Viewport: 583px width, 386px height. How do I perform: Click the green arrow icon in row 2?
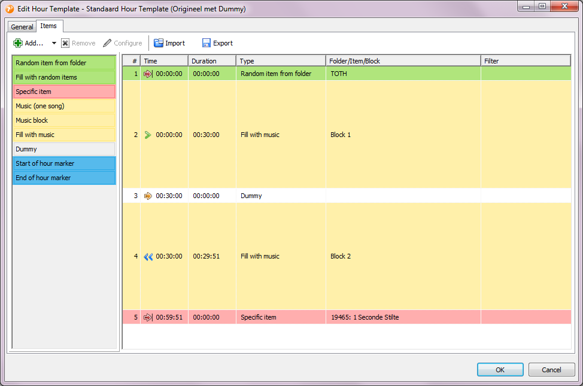pyautogui.click(x=148, y=135)
